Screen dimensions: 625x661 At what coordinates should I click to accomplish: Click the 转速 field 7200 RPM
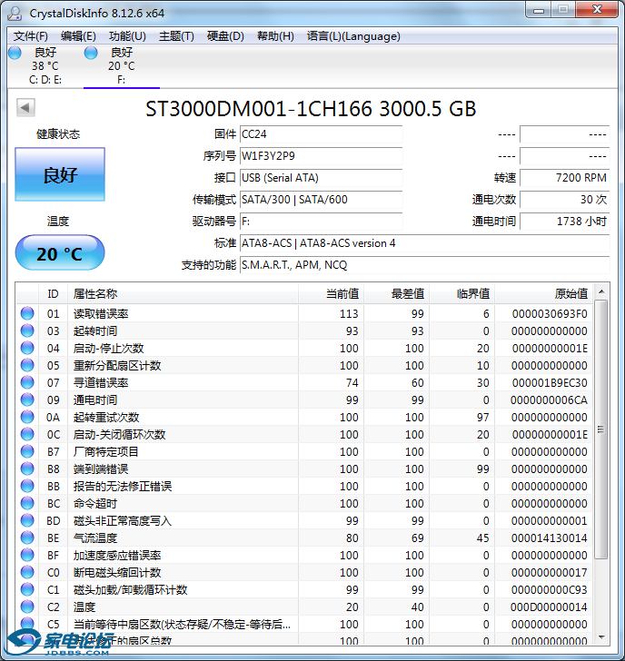[x=565, y=178]
